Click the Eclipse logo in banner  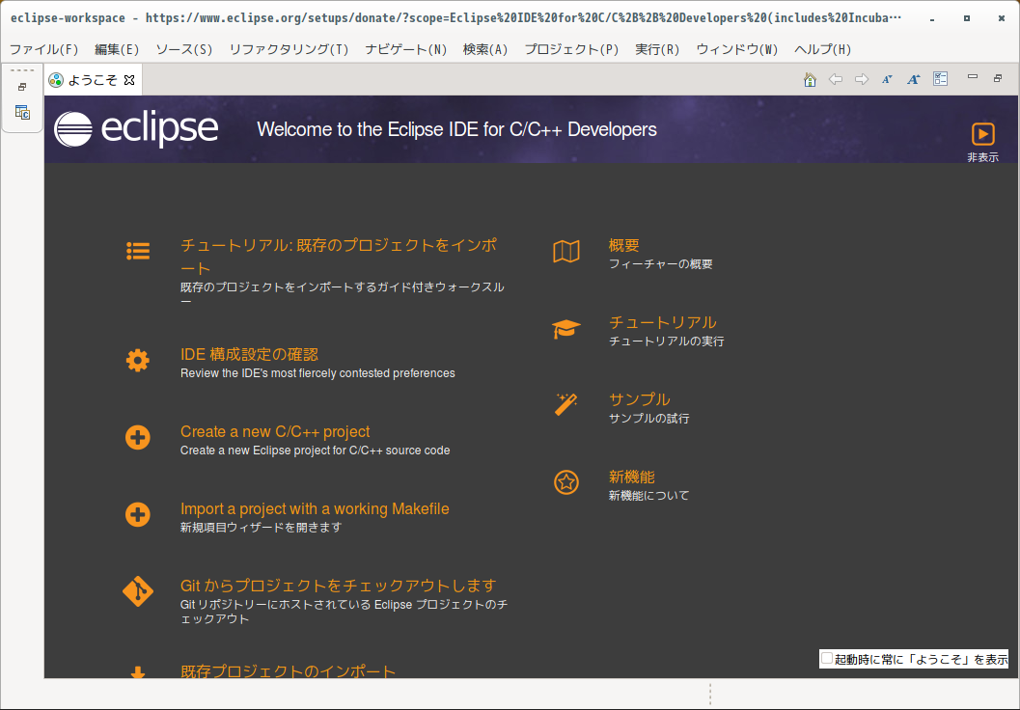(136, 129)
